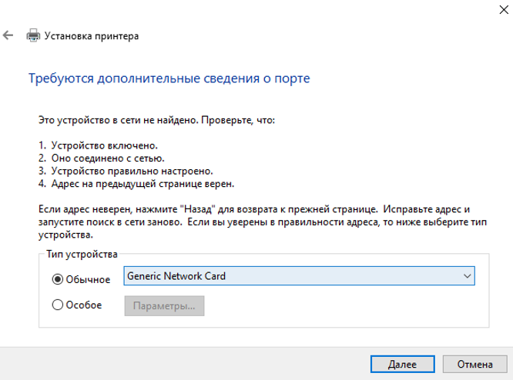The width and height of the screenshot is (513, 380).
Task: Click the Параметры... button
Action: coord(164,305)
